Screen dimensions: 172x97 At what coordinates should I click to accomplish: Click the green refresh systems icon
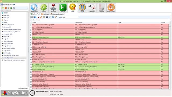tap(11, 8)
